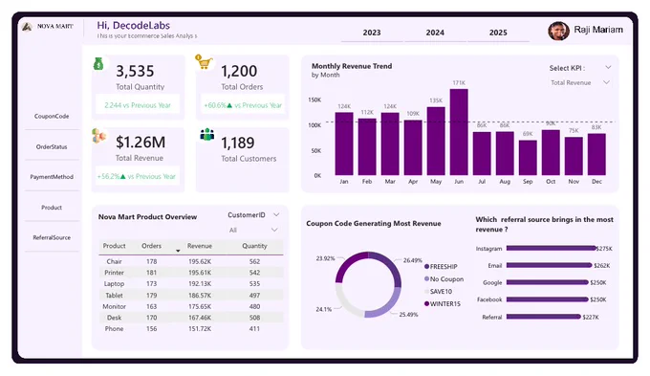Select the Mar revenue bar
Screen dimensions: 650x376
click(390, 144)
